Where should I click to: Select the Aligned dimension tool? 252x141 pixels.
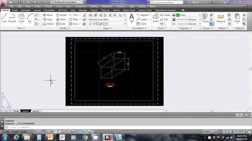coord(143,15)
